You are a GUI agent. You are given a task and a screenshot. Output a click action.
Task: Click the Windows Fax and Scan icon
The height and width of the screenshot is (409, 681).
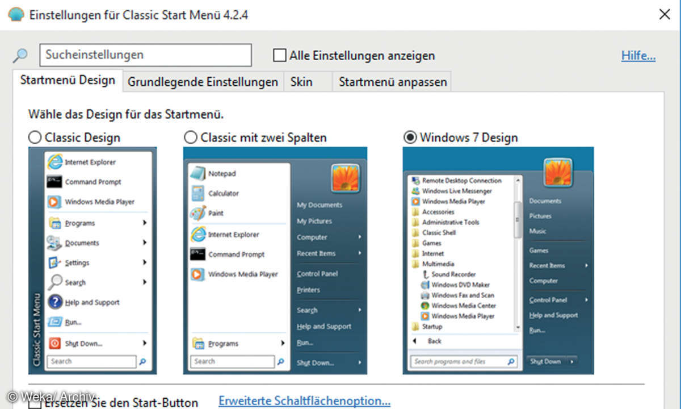[425, 295]
